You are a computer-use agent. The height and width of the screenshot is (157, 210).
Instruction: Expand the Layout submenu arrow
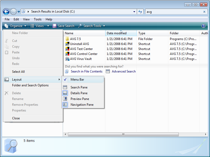point(59,80)
